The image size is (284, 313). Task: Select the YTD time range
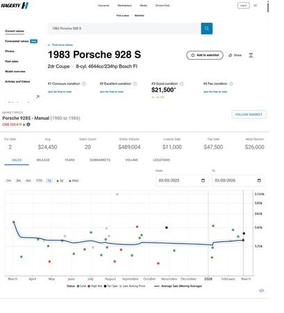click(39, 181)
